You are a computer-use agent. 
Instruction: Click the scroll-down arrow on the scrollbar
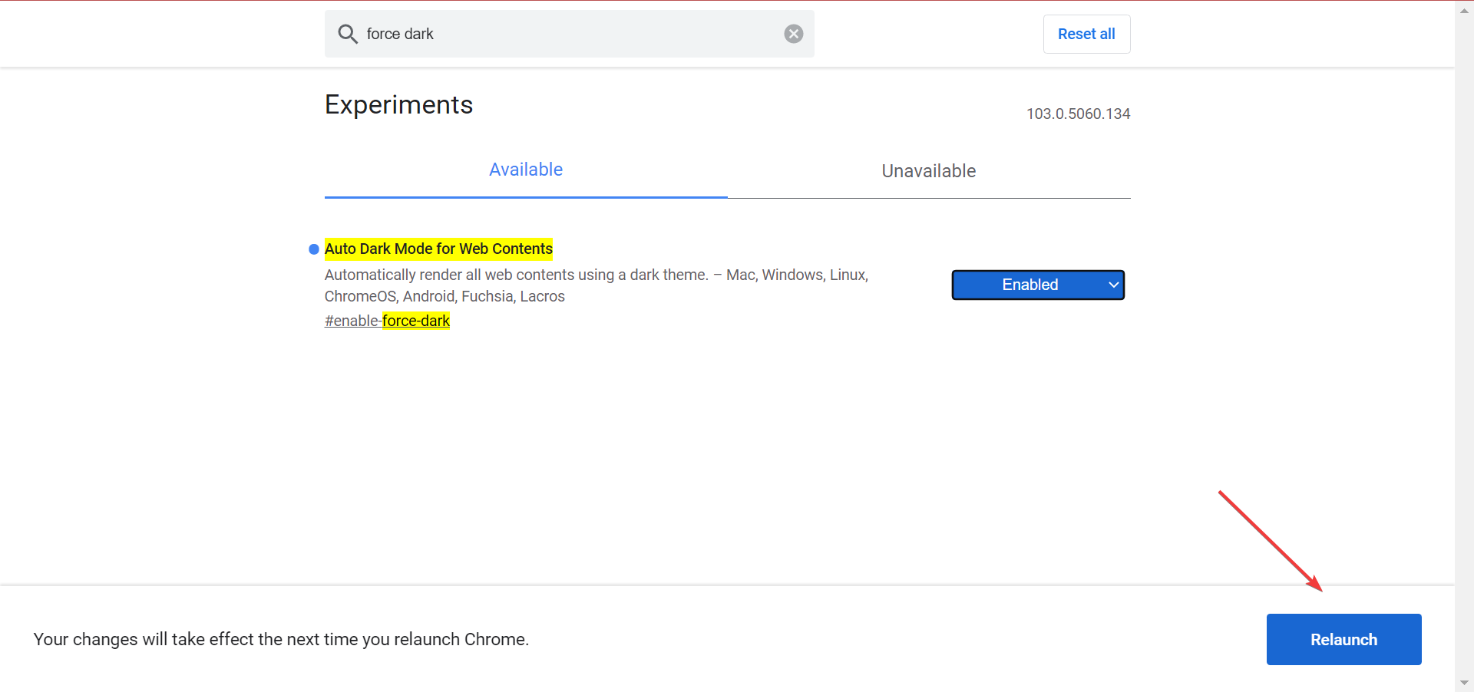pyautogui.click(x=1463, y=682)
